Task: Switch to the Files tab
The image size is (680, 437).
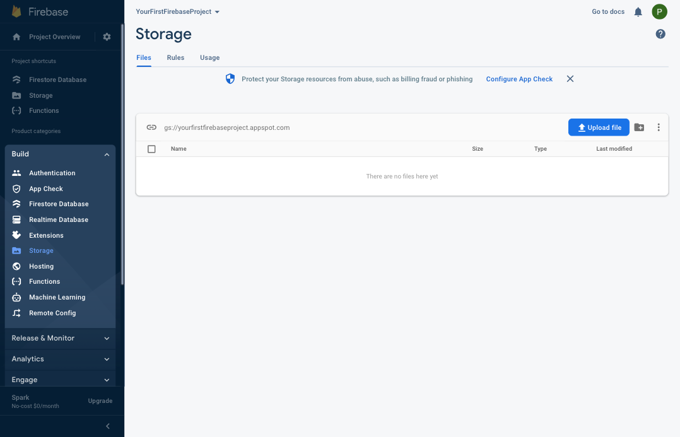Action: tap(144, 57)
